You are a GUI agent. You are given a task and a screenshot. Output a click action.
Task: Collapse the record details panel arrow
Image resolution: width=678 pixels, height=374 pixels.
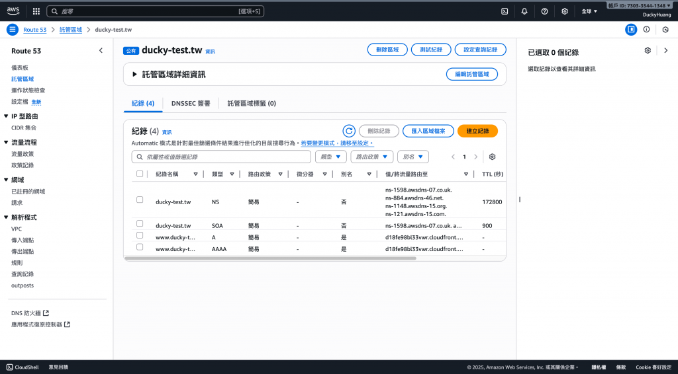pyautogui.click(x=666, y=50)
